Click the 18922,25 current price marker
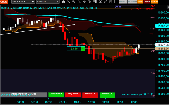Screen dimensions: 169x105 tap(162, 45)
